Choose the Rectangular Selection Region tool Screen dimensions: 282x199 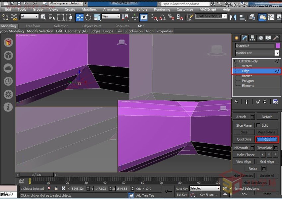tap(60, 18)
